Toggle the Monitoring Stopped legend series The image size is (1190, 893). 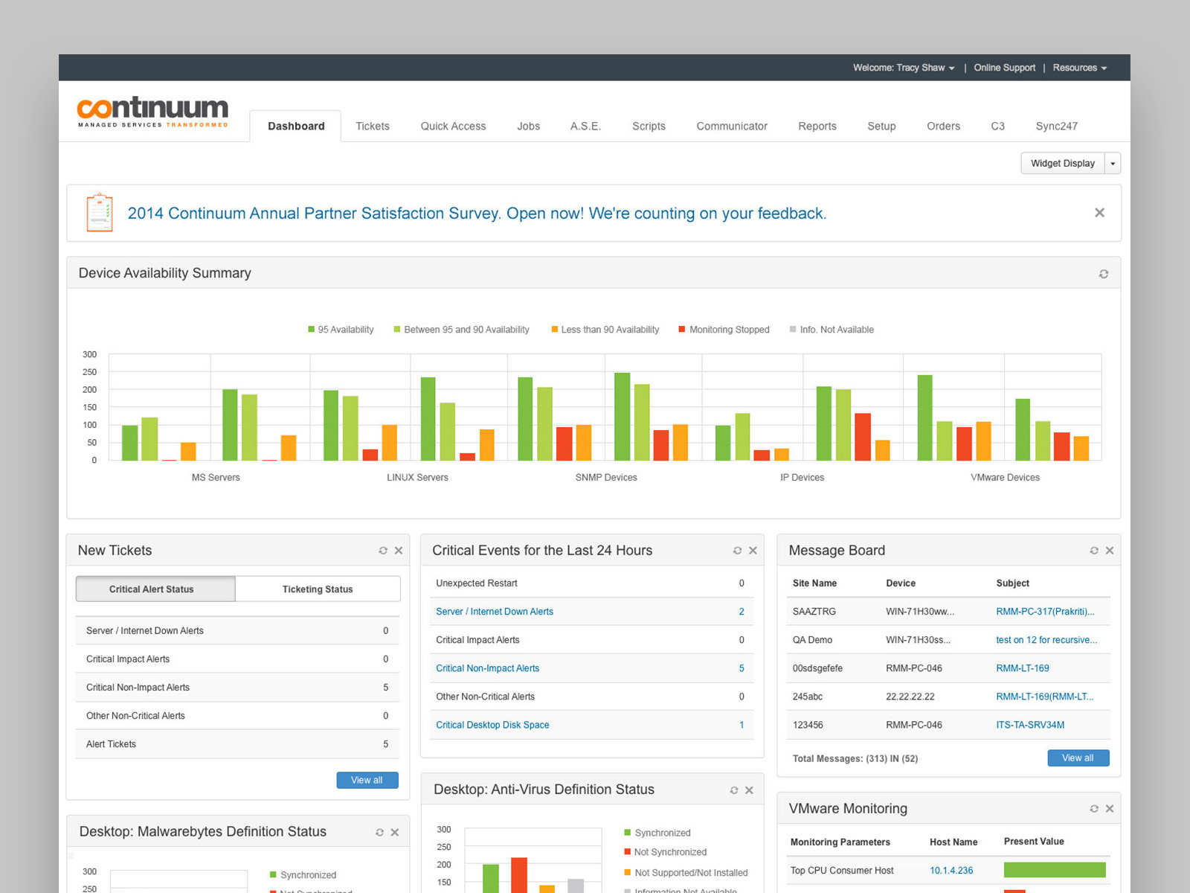[x=723, y=329]
